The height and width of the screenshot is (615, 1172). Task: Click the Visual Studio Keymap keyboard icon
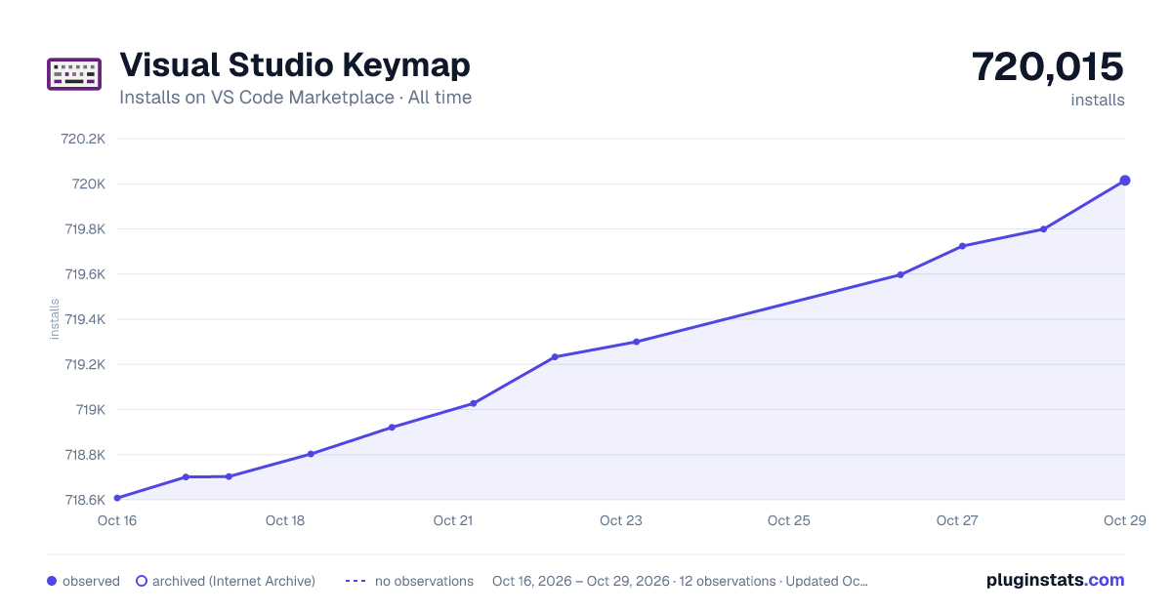point(74,74)
